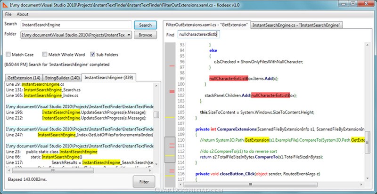
Task: Click the results list scroll left arrow
Action: point(9,170)
